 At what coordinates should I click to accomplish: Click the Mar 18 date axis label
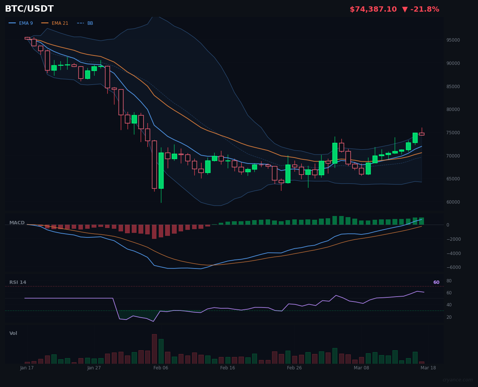(x=428, y=368)
